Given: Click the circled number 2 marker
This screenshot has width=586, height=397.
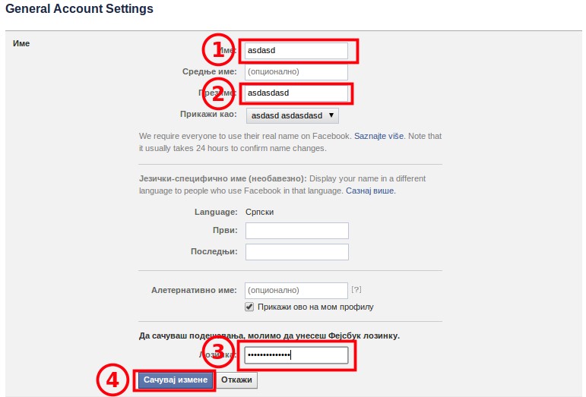Looking at the screenshot, I should (218, 94).
